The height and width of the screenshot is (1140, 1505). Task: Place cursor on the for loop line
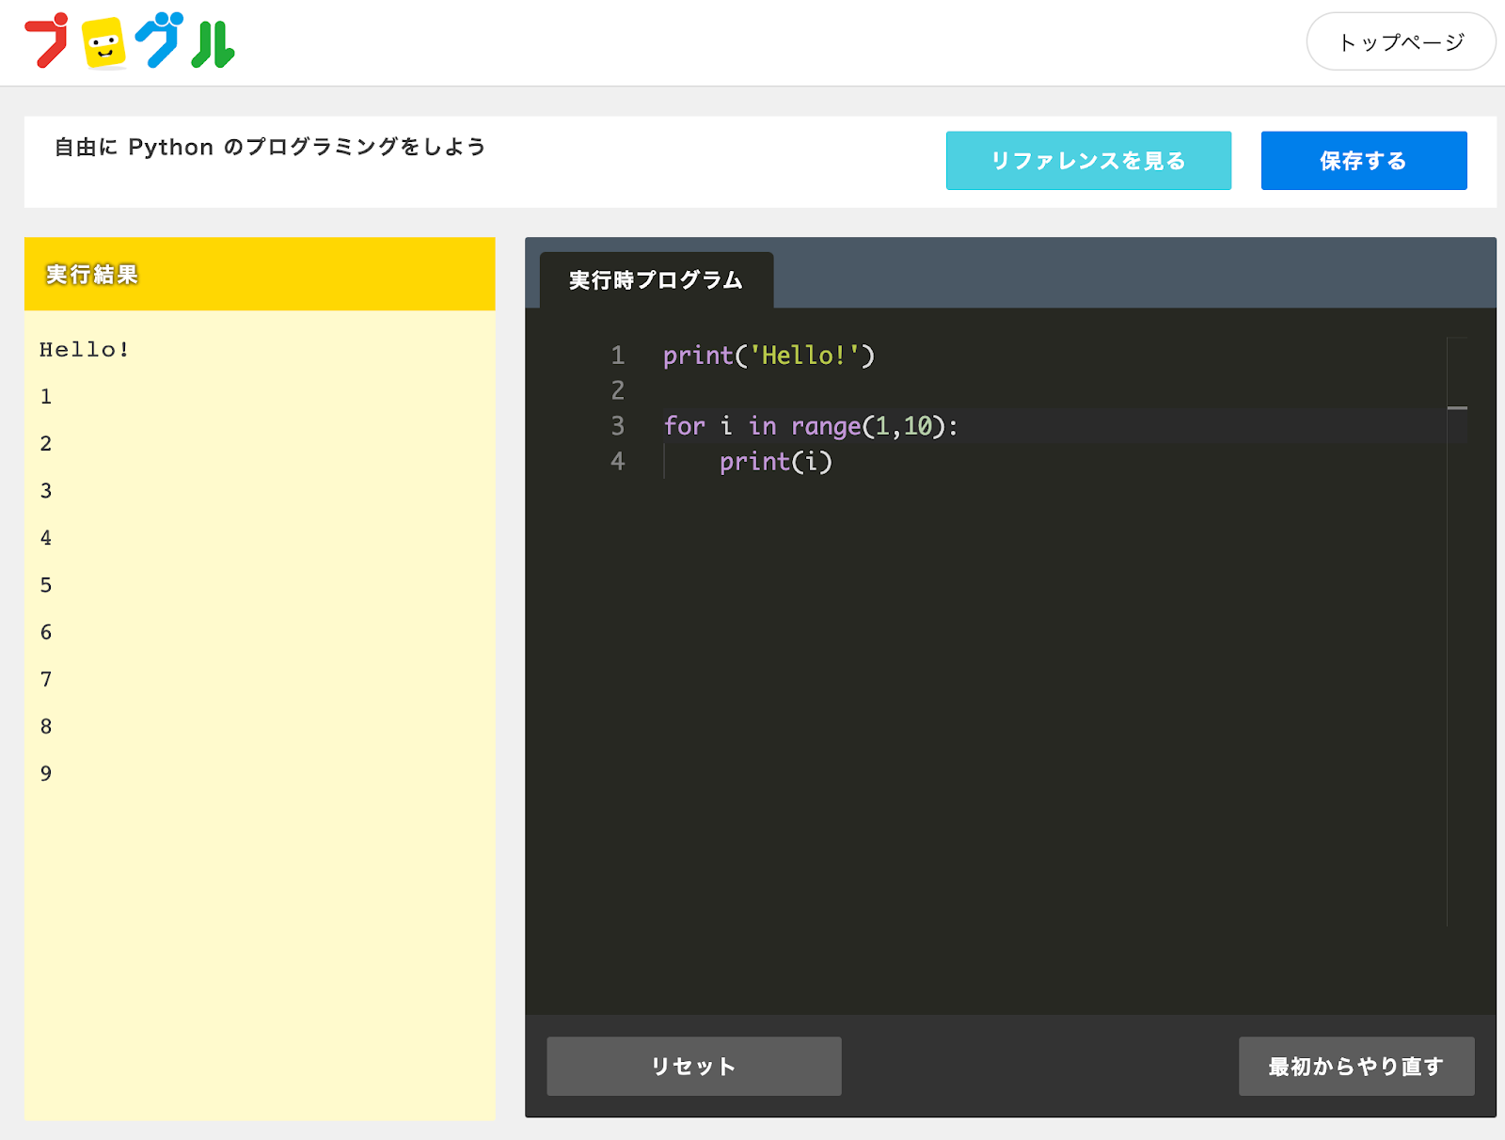(x=811, y=425)
